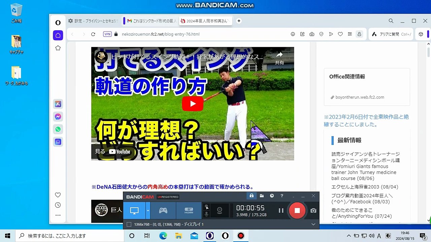Screen dimensions: 431x242
Task: Click the edit/pinboard icon in address bar
Action: pos(302,34)
